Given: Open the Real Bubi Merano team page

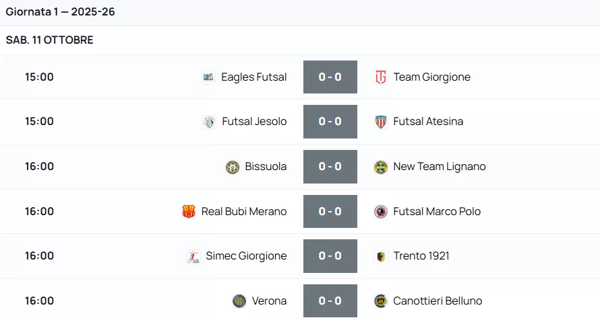Looking at the screenshot, I should pos(244,212).
